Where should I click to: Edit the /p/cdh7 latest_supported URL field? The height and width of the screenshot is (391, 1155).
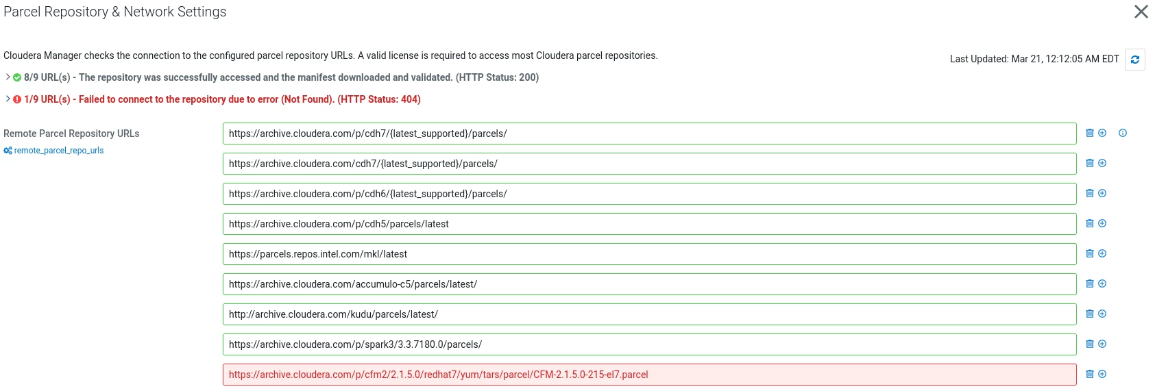[649, 134]
